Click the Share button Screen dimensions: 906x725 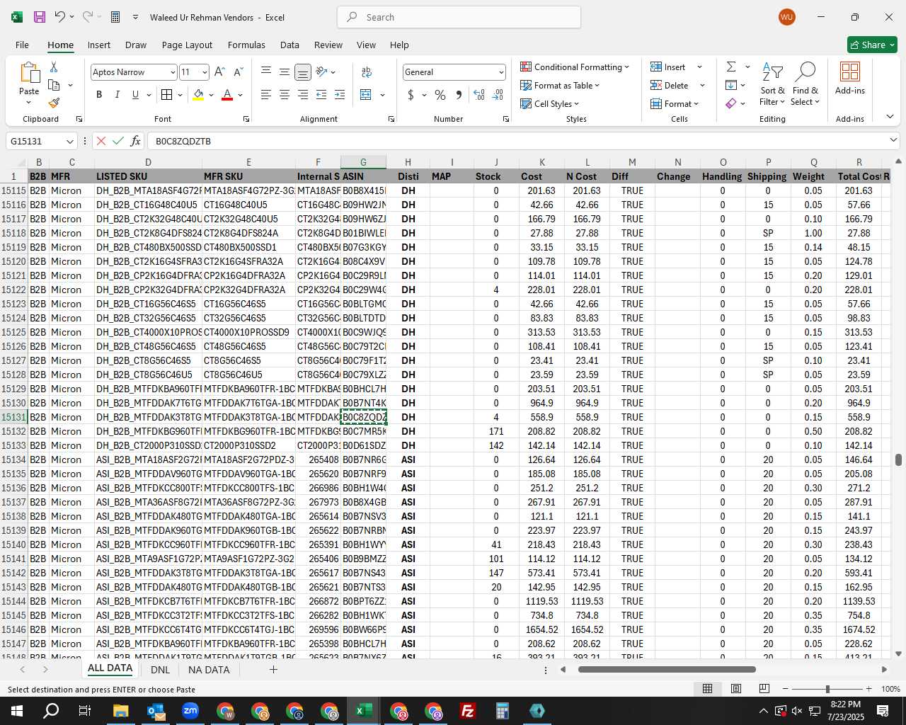click(x=872, y=45)
